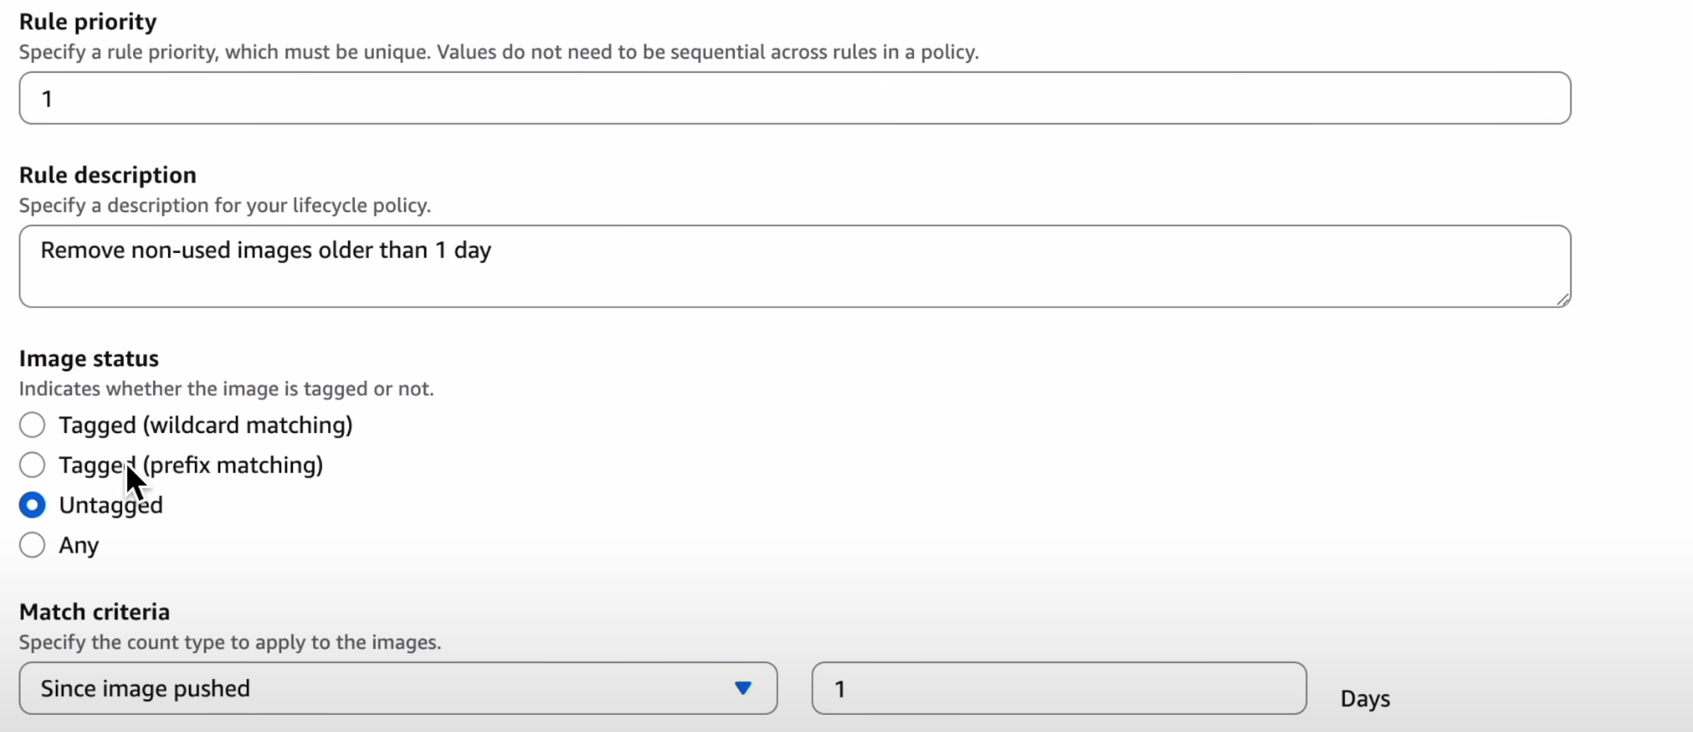Select Tagged (wildcard matching) radio button
Image resolution: width=1693 pixels, height=732 pixels.
pos(32,425)
